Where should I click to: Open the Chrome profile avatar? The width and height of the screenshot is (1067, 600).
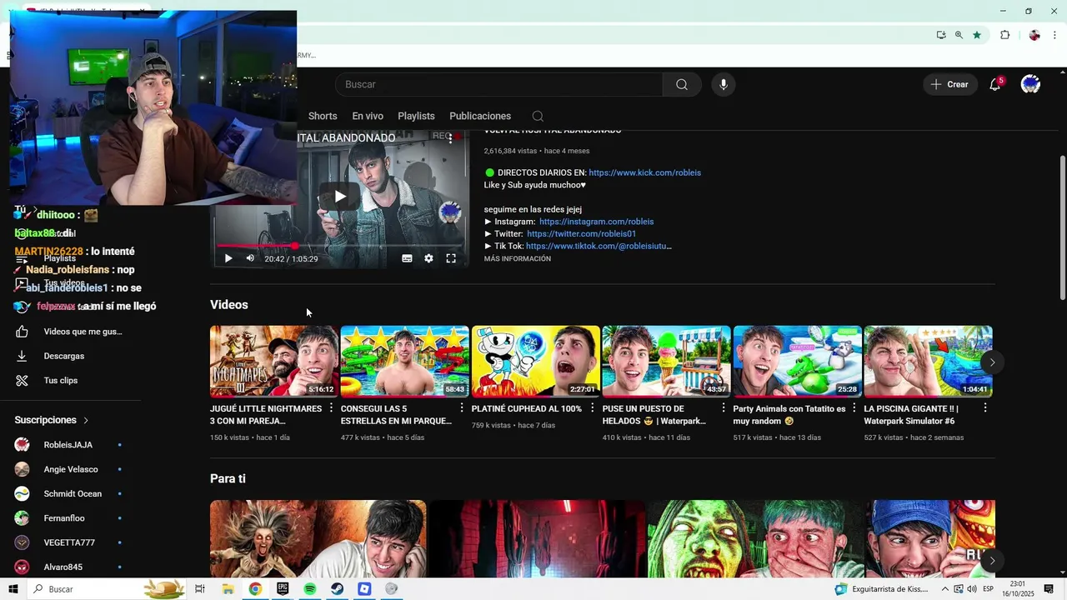(1034, 35)
